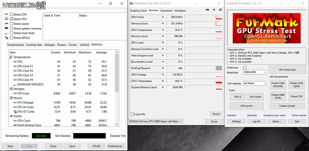Open the GPU Temperature sensor dropdown
This screenshot has height=151, width=309.
pyautogui.click(x=163, y=30)
